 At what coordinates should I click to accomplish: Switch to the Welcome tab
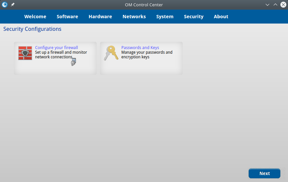pyautogui.click(x=35, y=17)
